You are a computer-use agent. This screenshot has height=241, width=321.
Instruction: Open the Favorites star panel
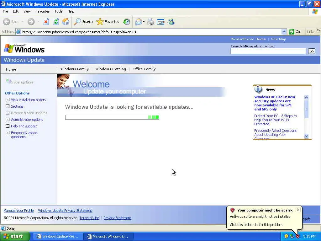tap(108, 22)
